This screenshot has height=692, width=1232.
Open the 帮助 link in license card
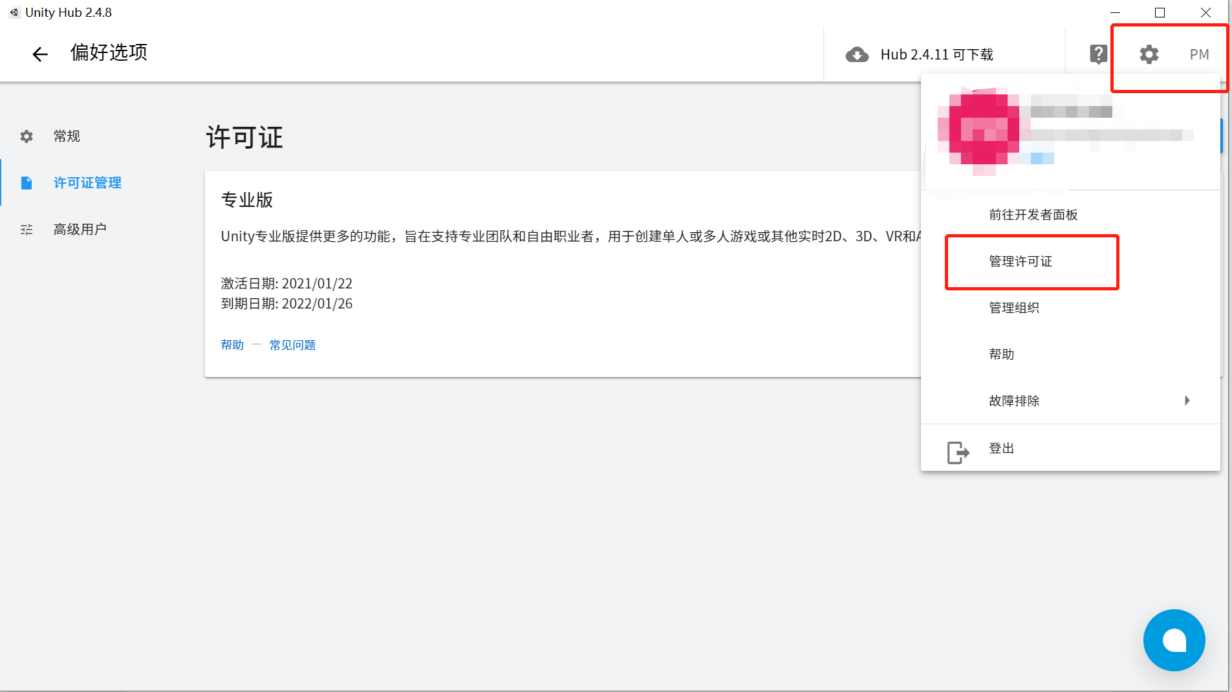click(232, 345)
